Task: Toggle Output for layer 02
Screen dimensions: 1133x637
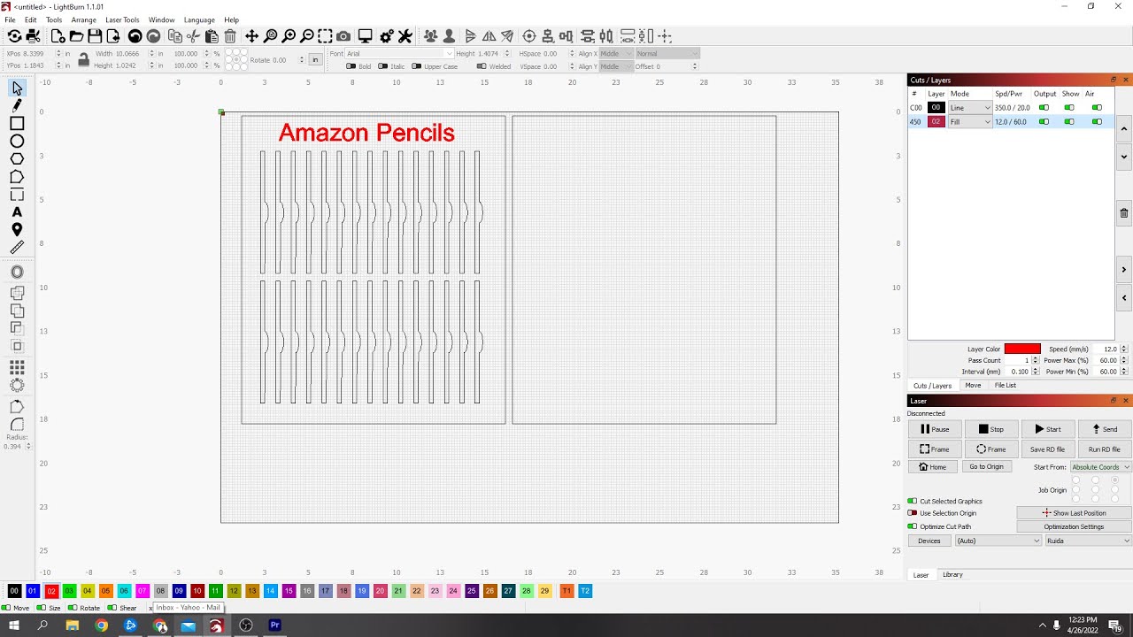Action: pyautogui.click(x=1044, y=122)
